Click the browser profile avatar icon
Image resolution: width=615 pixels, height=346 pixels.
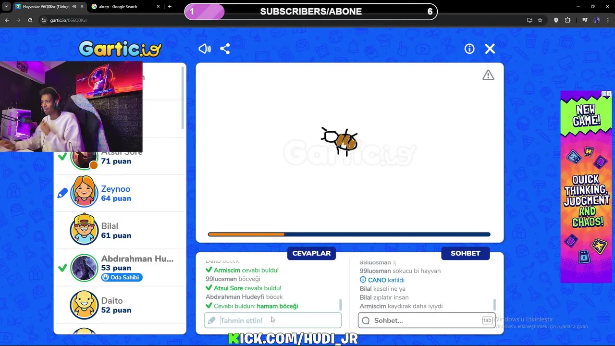coord(596,20)
